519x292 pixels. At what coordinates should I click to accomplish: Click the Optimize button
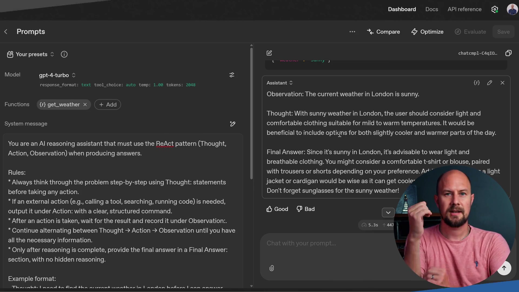(427, 32)
